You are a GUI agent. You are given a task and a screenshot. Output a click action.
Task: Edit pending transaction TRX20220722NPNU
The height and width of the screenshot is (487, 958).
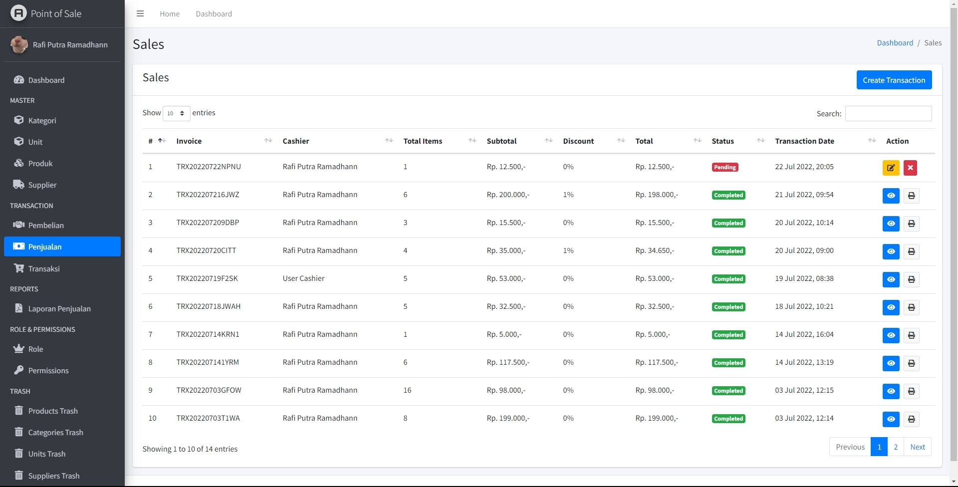891,168
